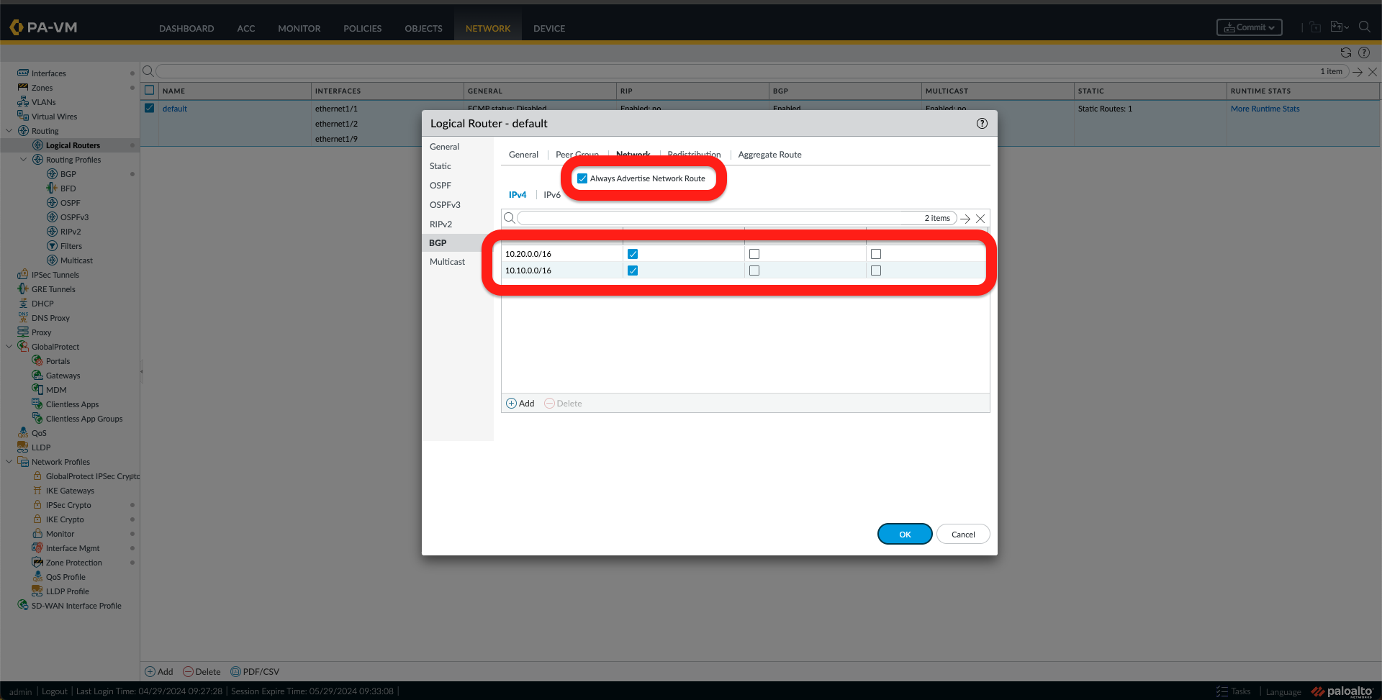Select OSPF in the dialog side menu
Viewport: 1382px width, 700px height.
[x=441, y=186]
